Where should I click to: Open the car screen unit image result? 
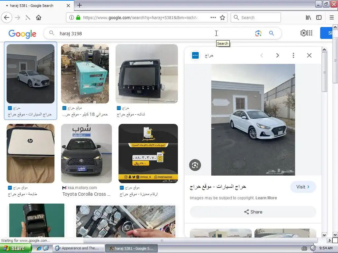pyautogui.click(x=147, y=74)
